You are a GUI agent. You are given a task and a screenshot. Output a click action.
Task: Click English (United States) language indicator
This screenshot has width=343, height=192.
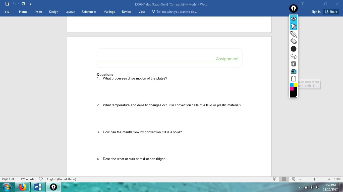[x=62, y=179]
